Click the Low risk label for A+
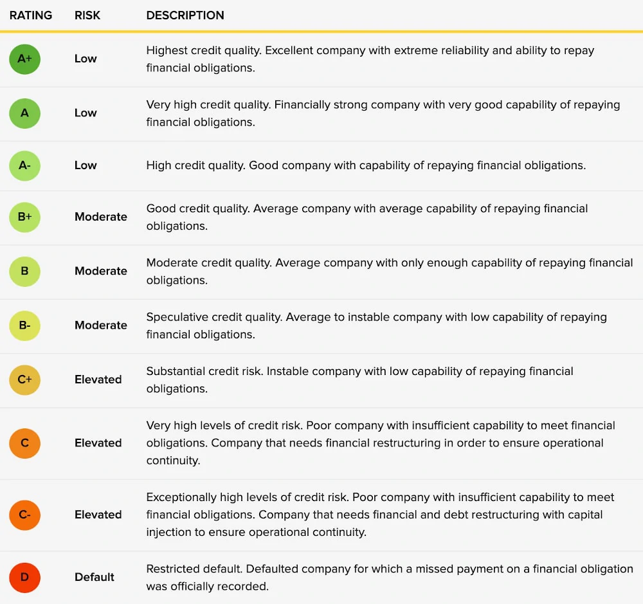 click(86, 59)
